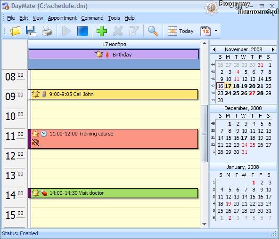
Task: Click the Delete appointment X icon
Action: pyautogui.click(x=118, y=31)
